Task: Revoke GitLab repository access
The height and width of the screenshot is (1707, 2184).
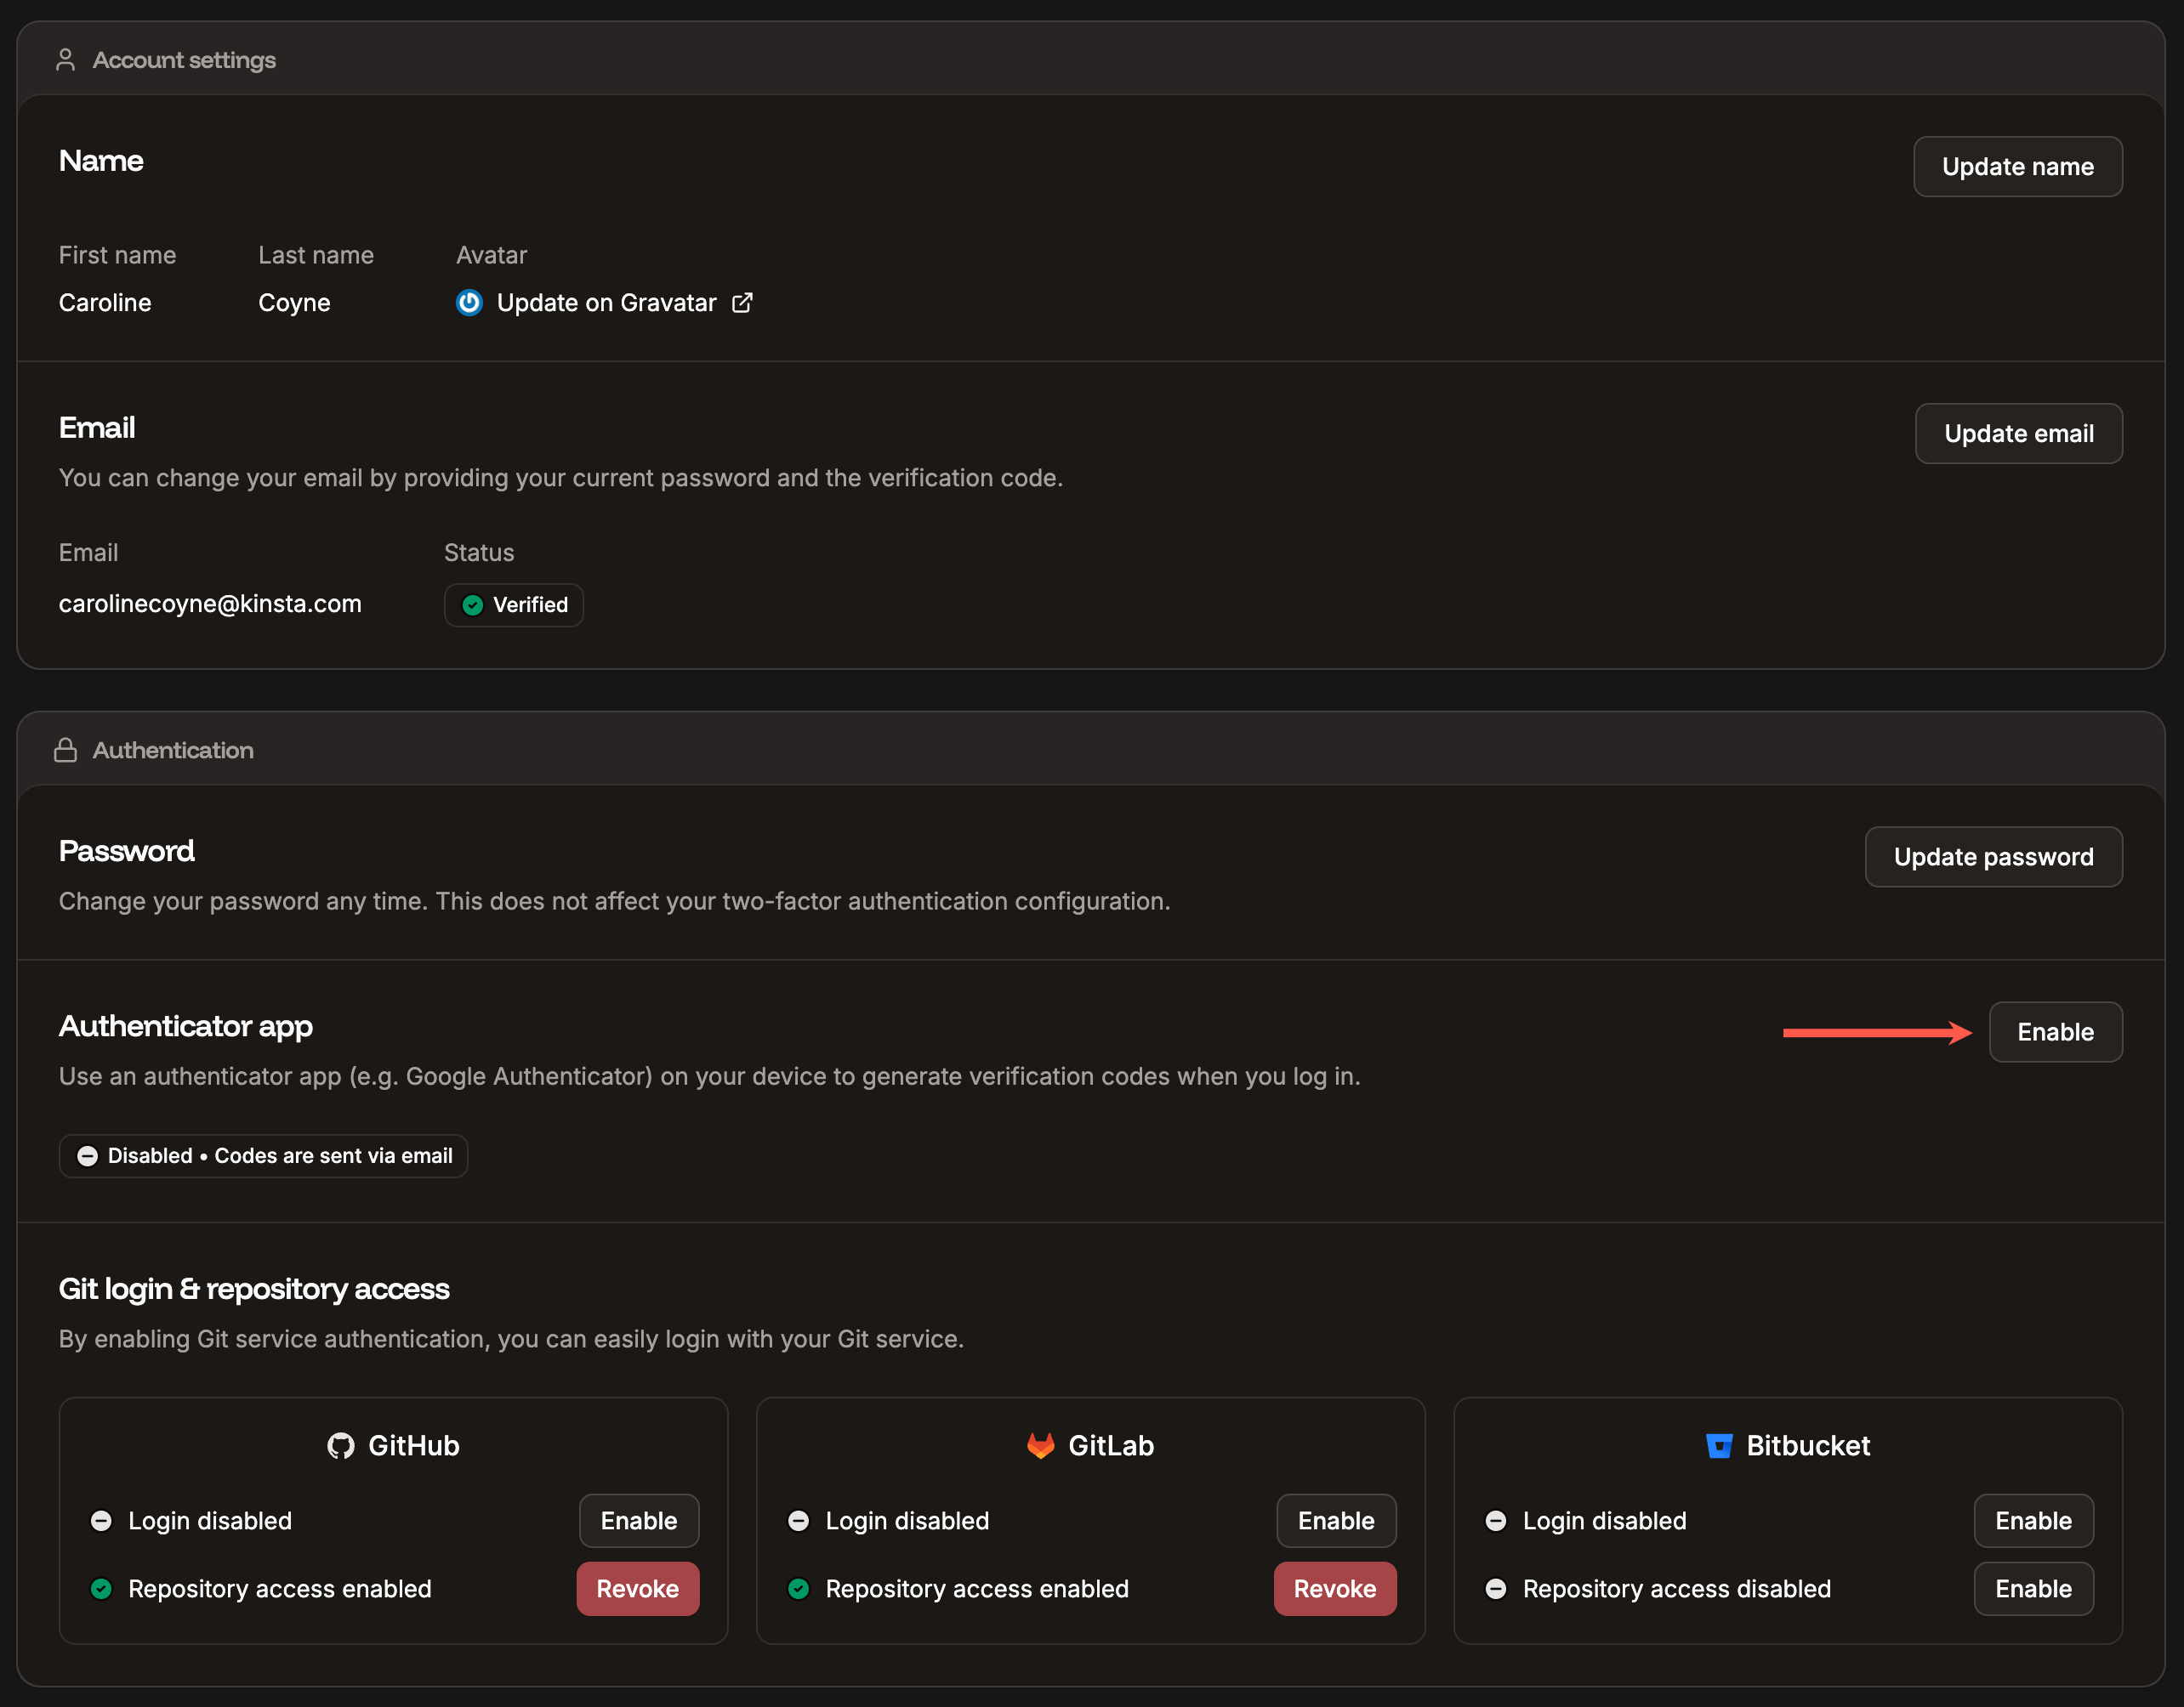Action: (x=1335, y=1588)
